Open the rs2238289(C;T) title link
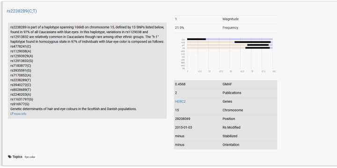Screen dimensions: 337x168 [22, 11]
